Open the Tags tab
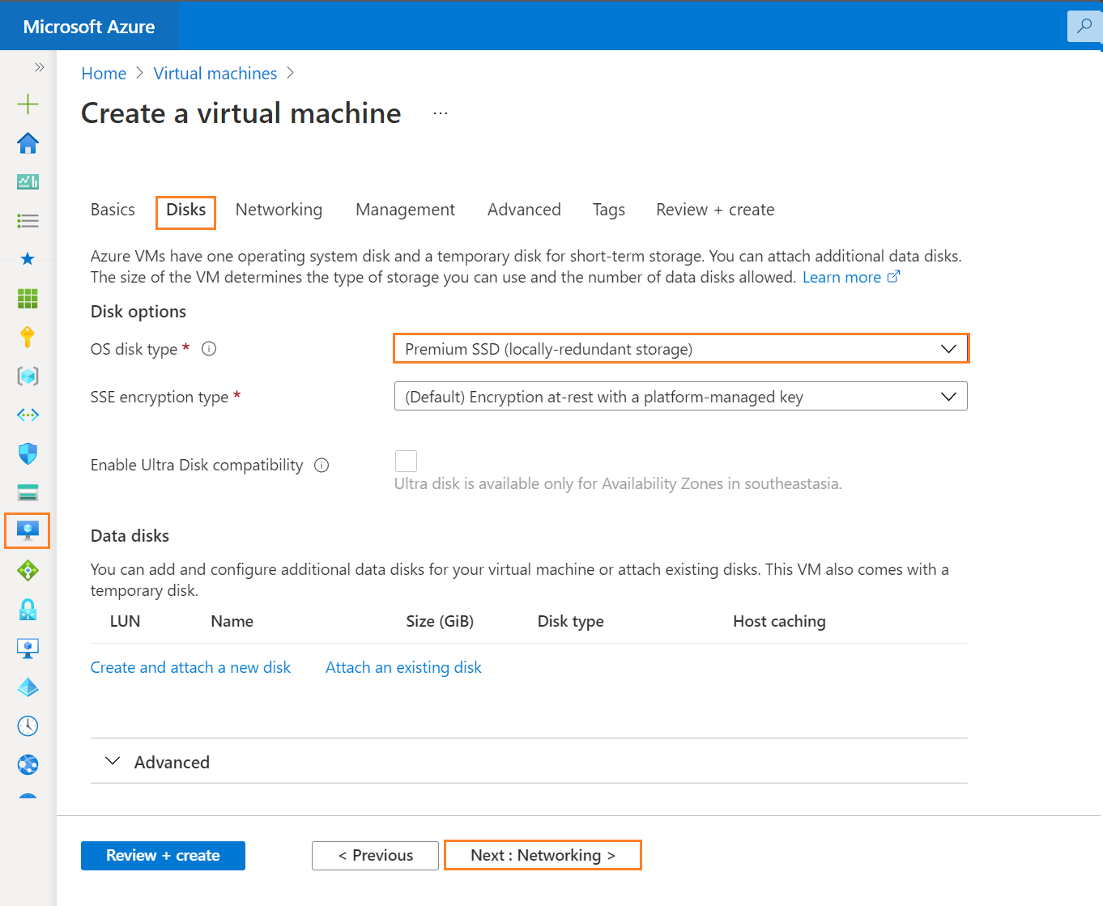Viewport: 1103px width, 906px height. [609, 210]
